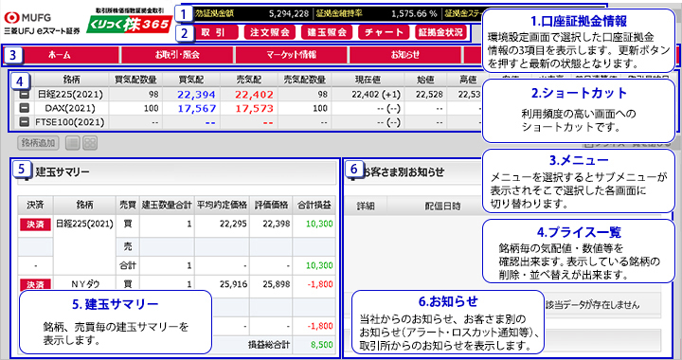The image size is (682, 360).
Task: Remove DAX(2021) using its minus icon
Action: coord(25,108)
